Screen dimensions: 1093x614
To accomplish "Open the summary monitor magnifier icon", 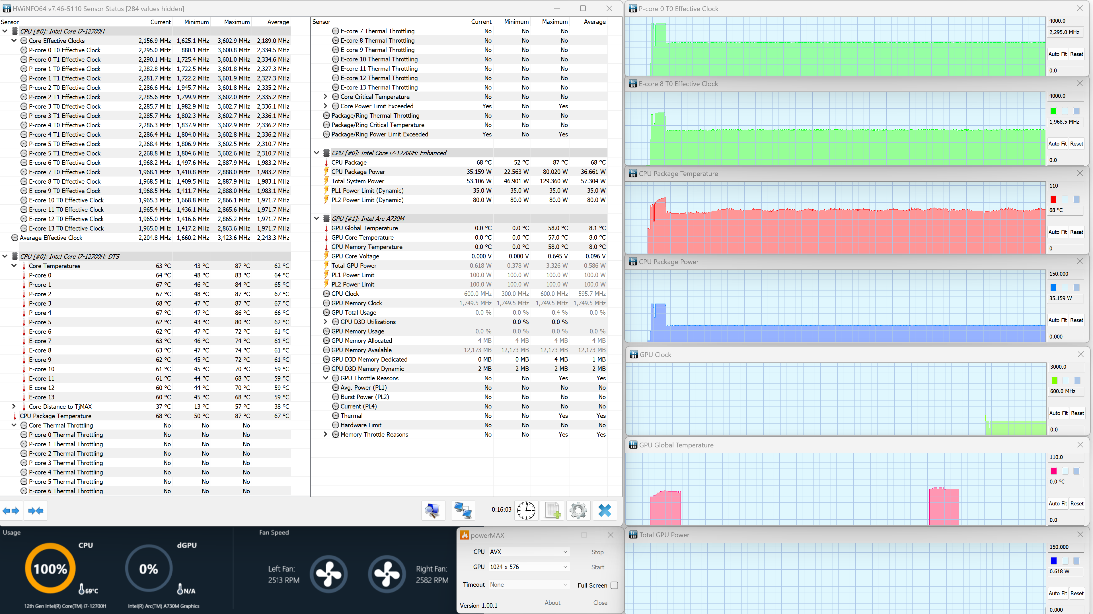I will click(x=433, y=510).
